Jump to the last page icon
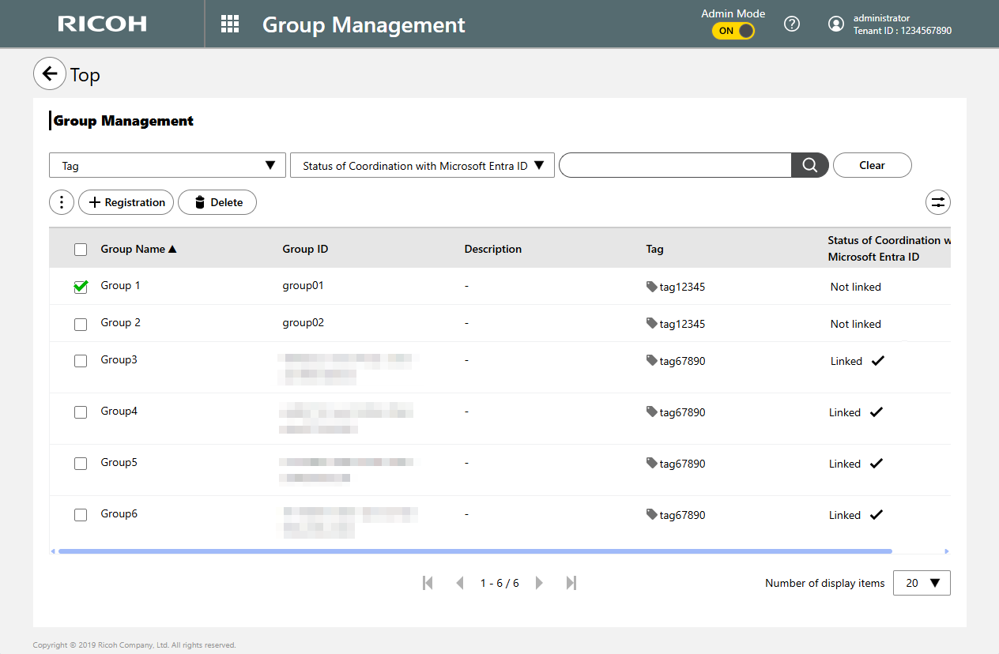Image resolution: width=999 pixels, height=654 pixels. coord(571,583)
